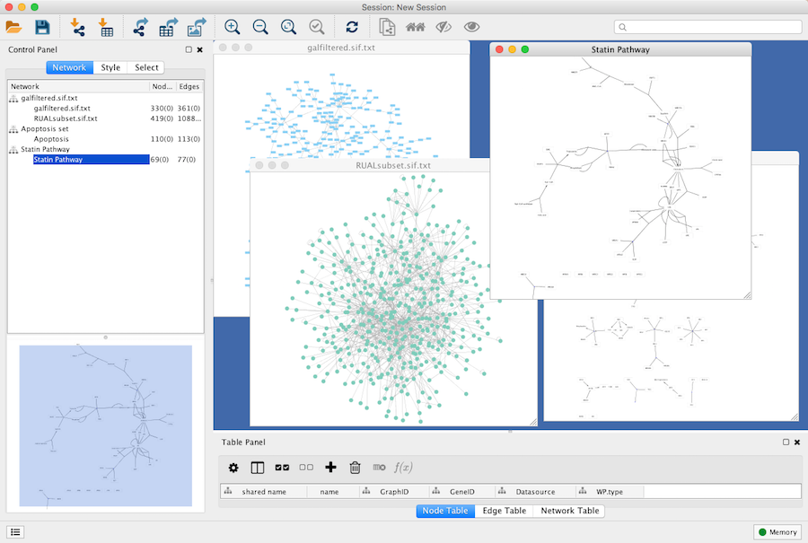Select the RUALsubset.sif.txt network in the list
This screenshot has height=543, width=808.
click(x=66, y=118)
